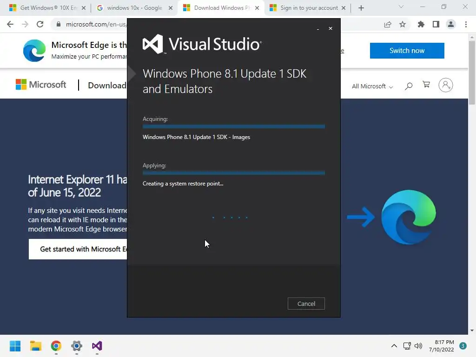This screenshot has height=357, width=476.
Task: Open volume control in system tray
Action: tap(418, 346)
